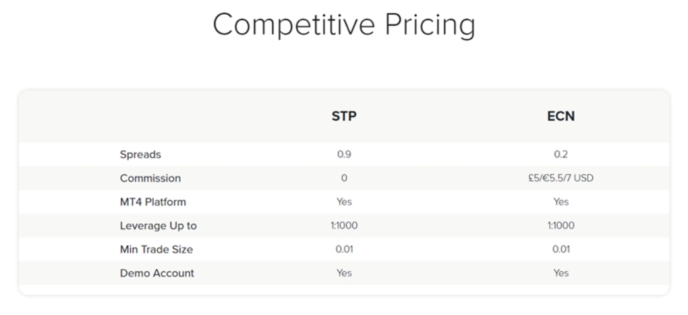Screen dimensions: 688x315
Task: Click the MT4 Platform row label
Action: (153, 202)
